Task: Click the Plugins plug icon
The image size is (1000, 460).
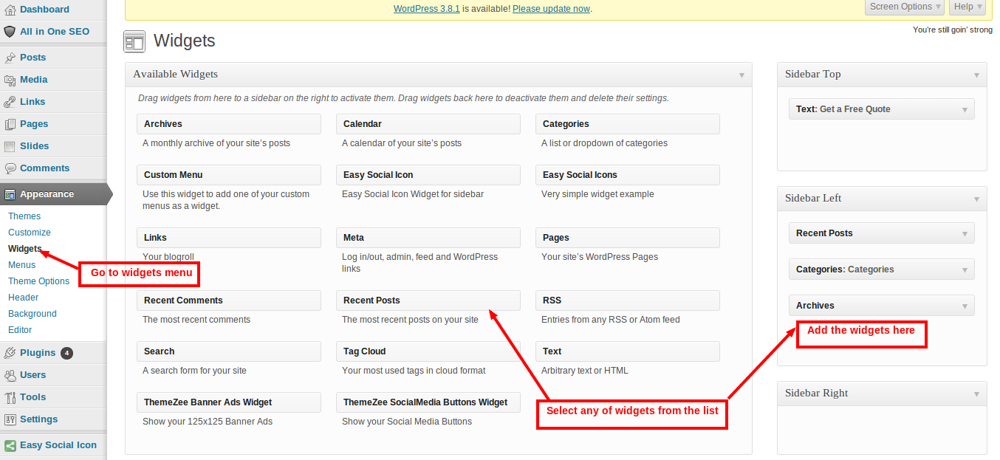Action: click(10, 353)
